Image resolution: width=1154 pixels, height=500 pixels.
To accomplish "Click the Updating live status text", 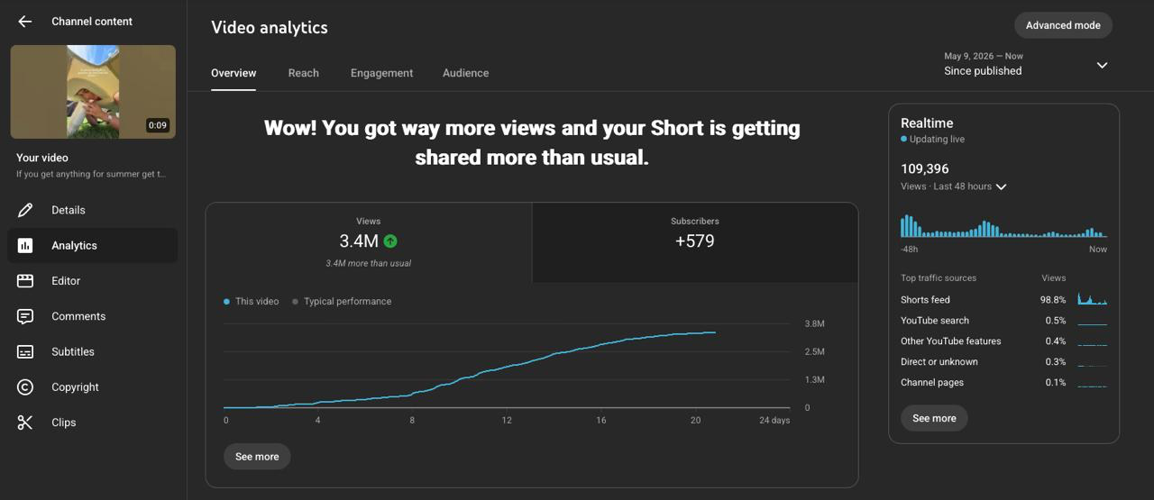I will coord(932,140).
